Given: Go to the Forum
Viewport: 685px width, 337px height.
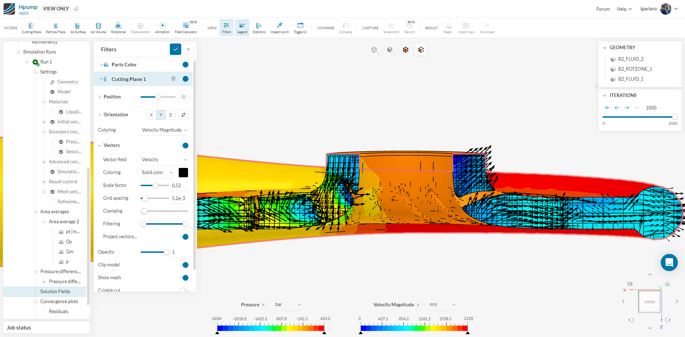Looking at the screenshot, I should click(x=603, y=9).
